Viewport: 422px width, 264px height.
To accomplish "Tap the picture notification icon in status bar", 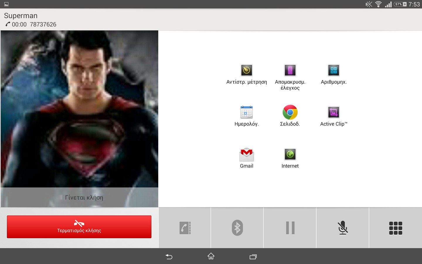I will pos(6,4).
